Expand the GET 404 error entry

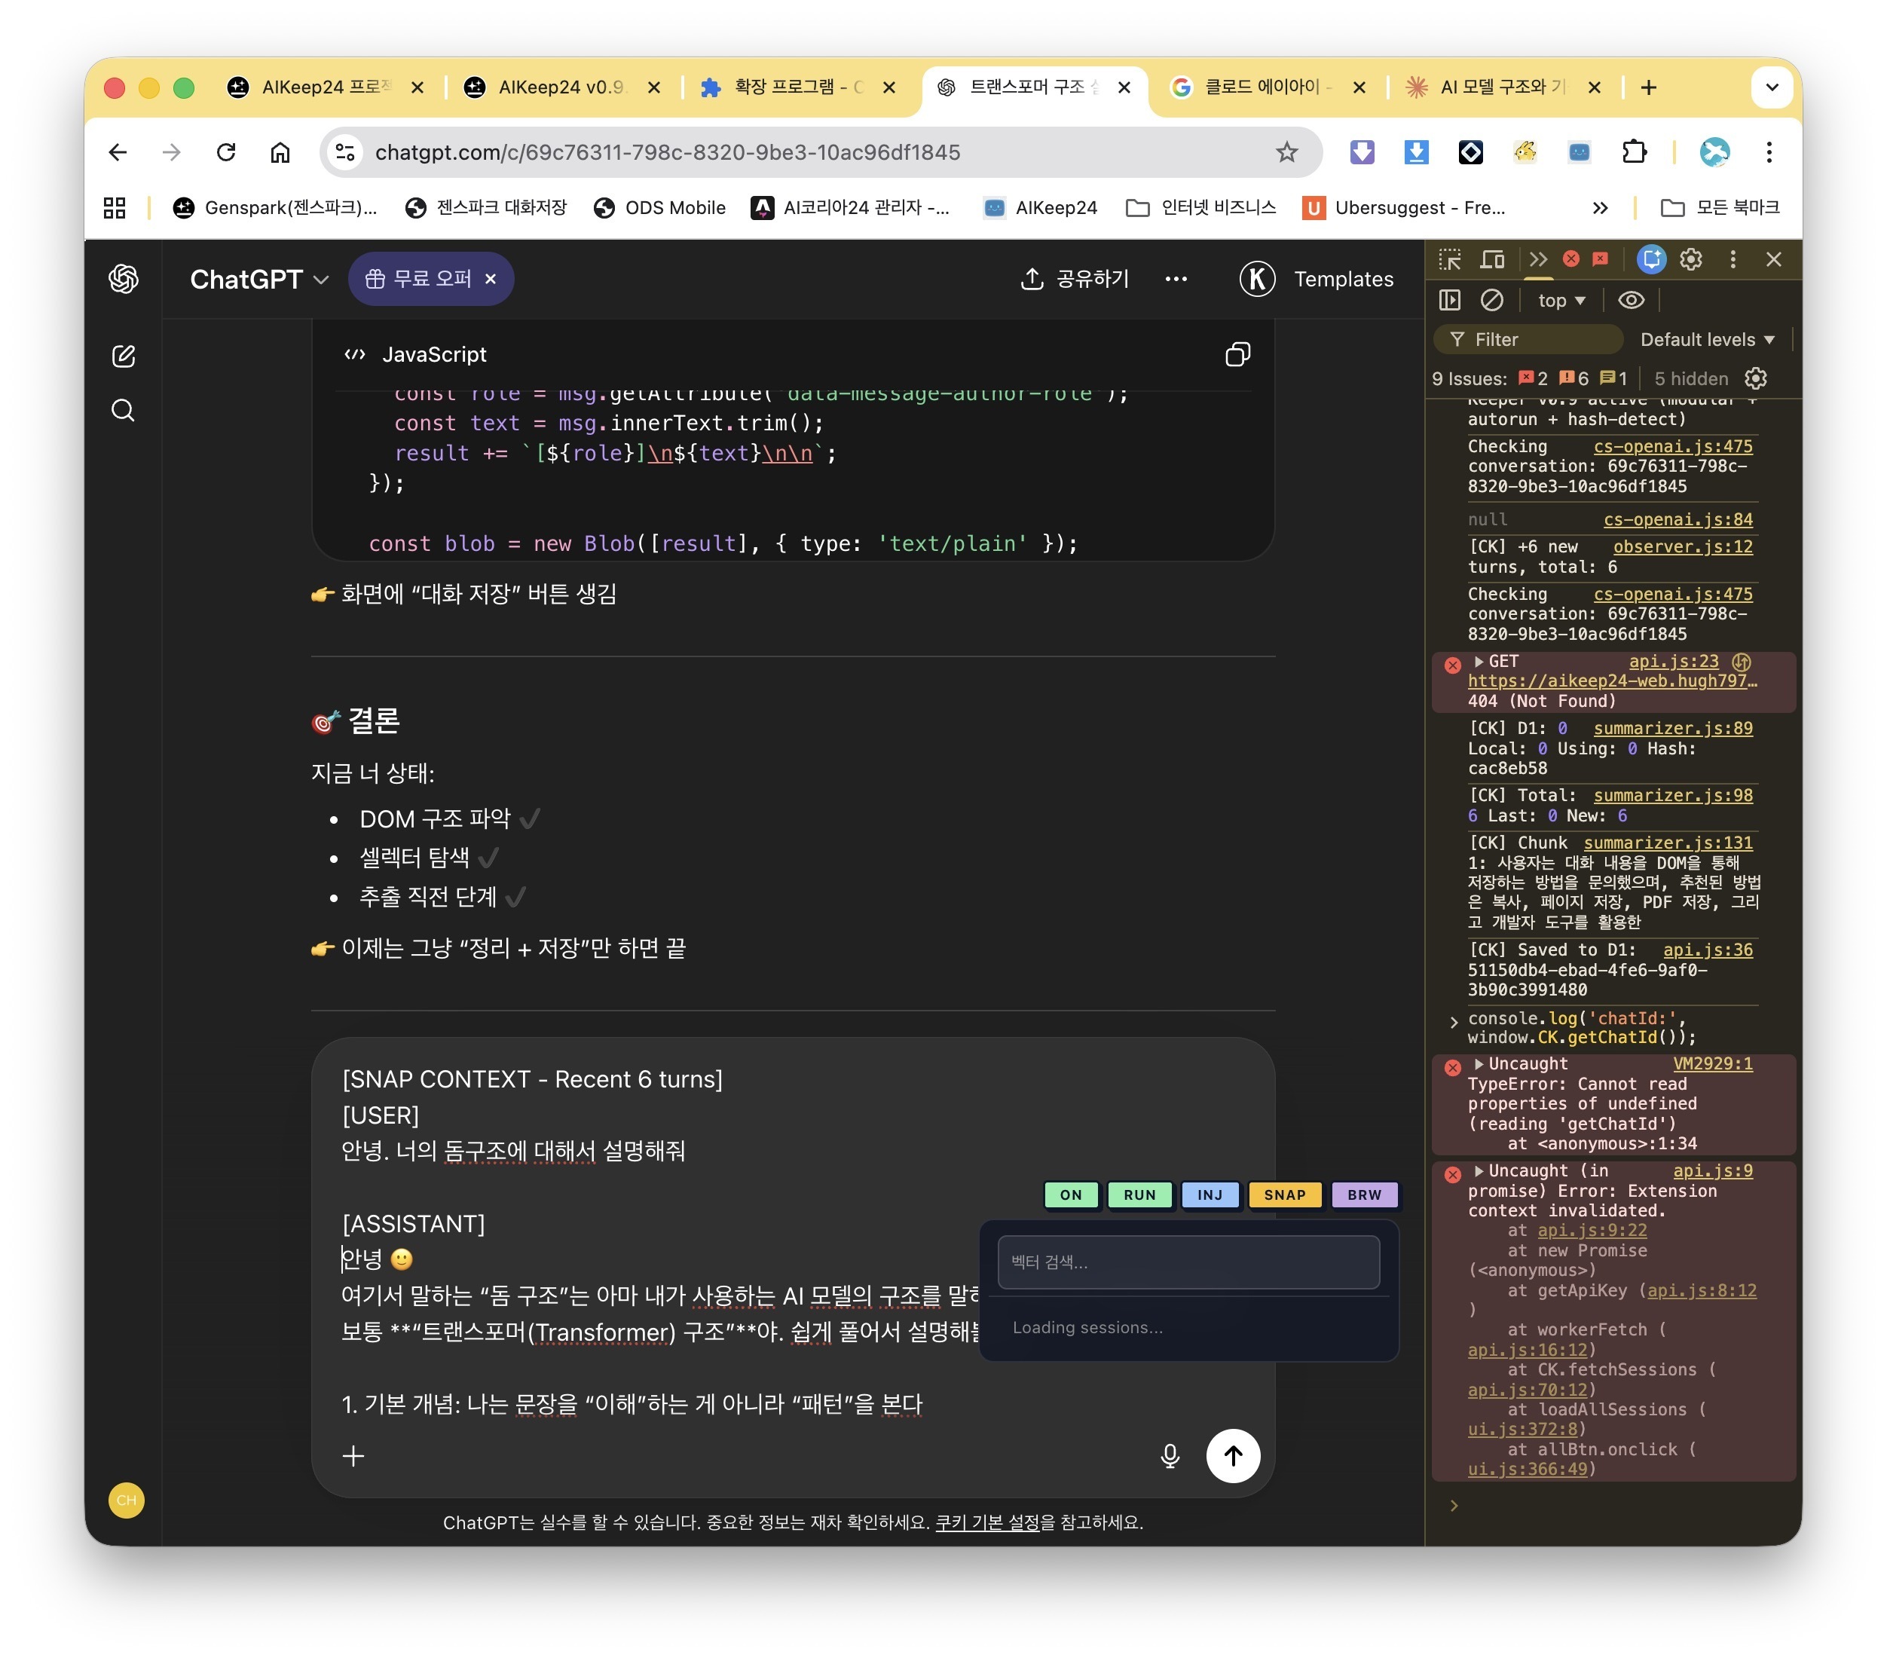tap(1479, 662)
